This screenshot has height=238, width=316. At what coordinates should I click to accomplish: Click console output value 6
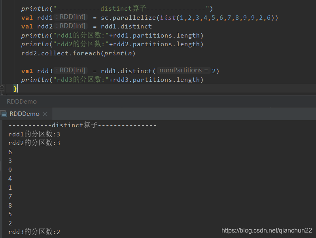click(10, 152)
